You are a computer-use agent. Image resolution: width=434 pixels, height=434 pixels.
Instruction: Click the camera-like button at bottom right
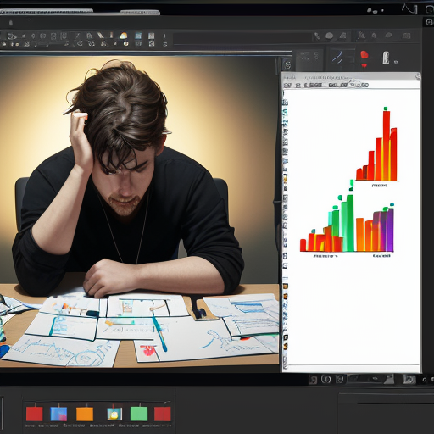click(409, 379)
